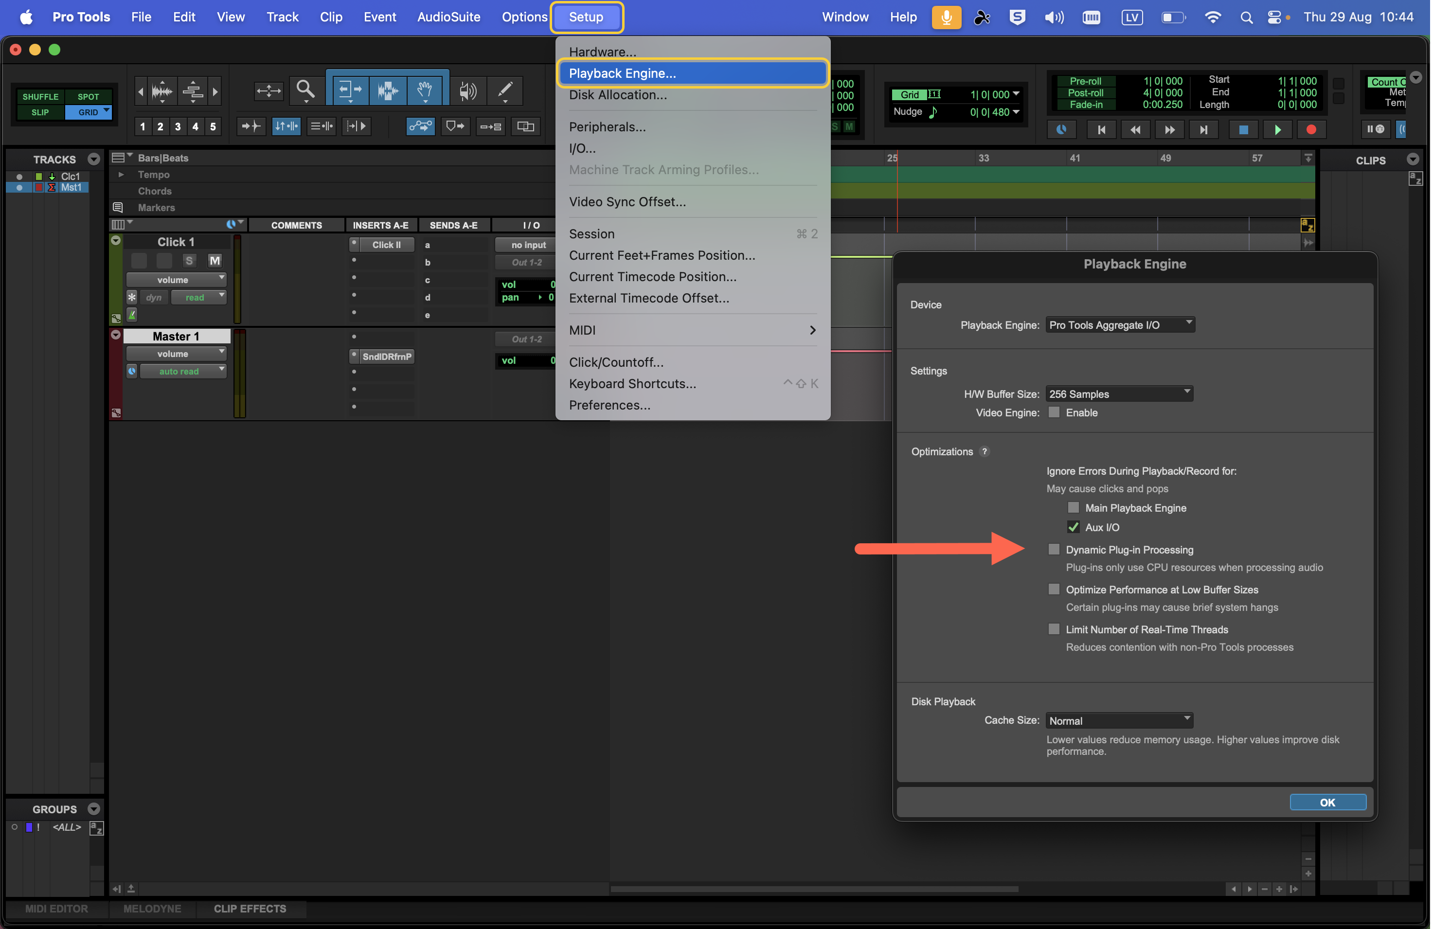
Task: Uncheck the Aux I/O checkbox
Action: click(1073, 526)
